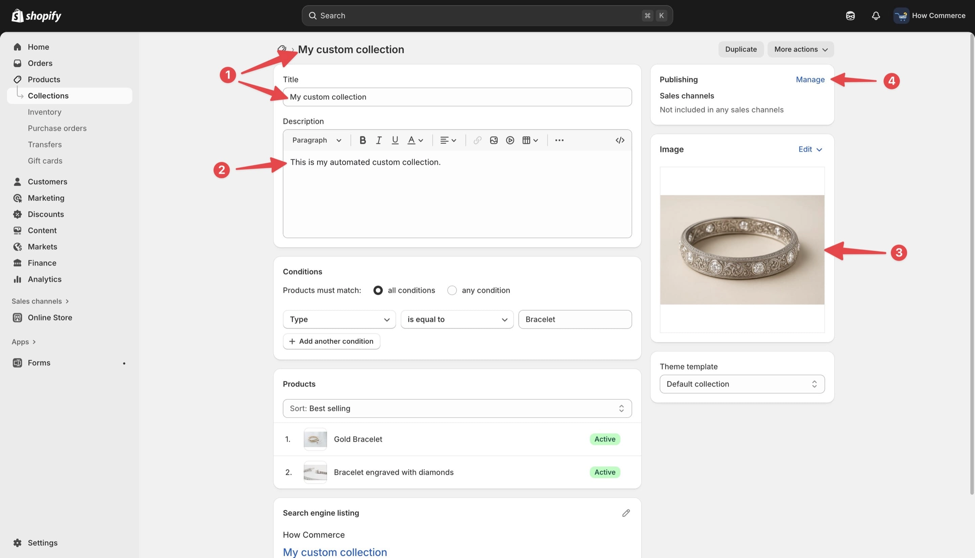
Task: Click into the description text area
Action: [x=457, y=194]
